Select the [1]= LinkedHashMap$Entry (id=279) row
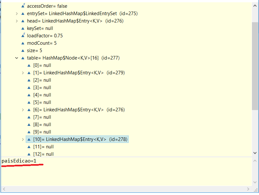The image size is (259, 195). pyautogui.click(x=79, y=73)
